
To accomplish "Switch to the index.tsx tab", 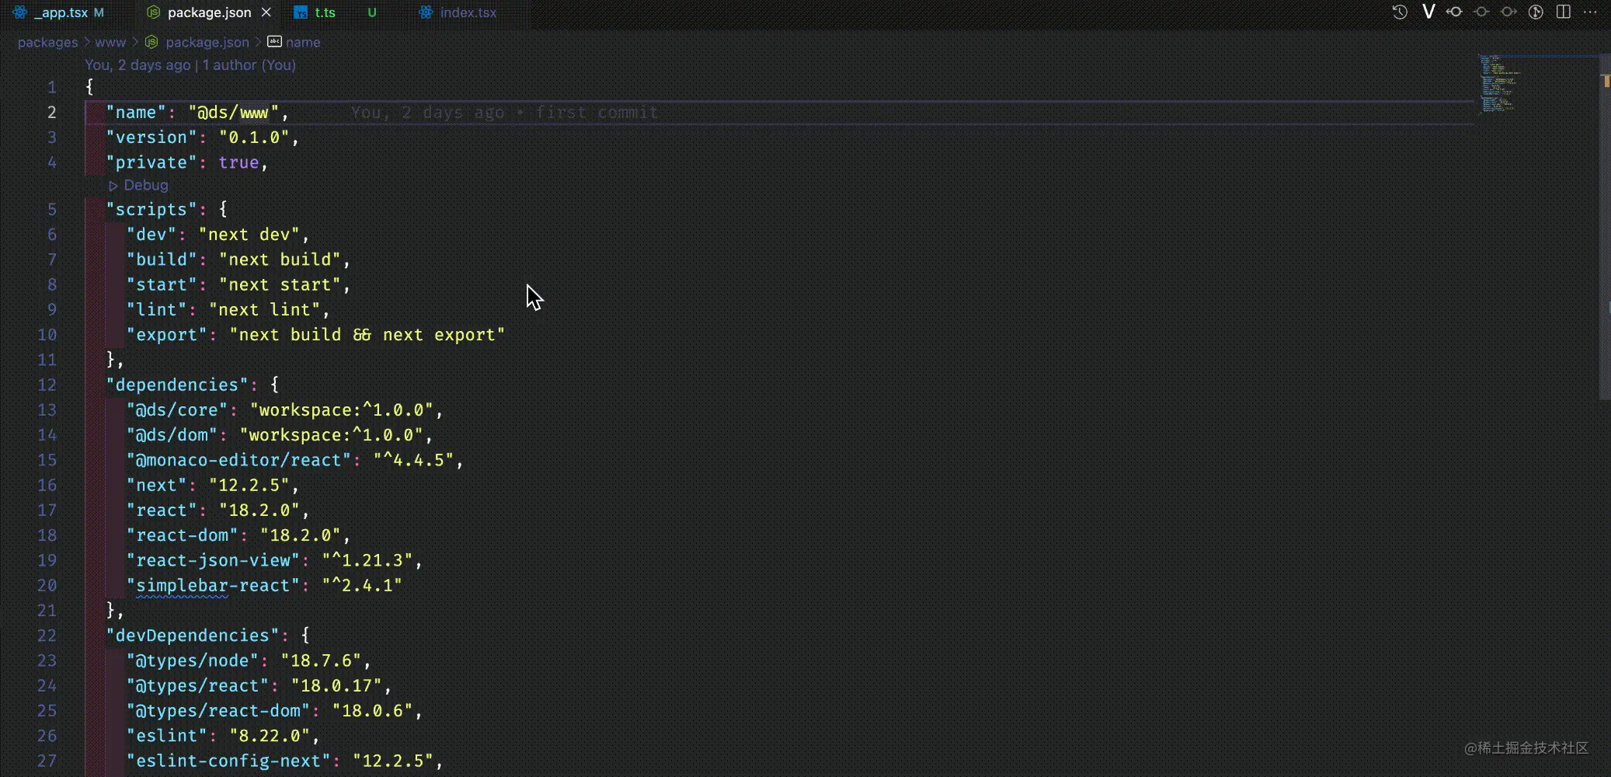I will pyautogui.click(x=468, y=12).
